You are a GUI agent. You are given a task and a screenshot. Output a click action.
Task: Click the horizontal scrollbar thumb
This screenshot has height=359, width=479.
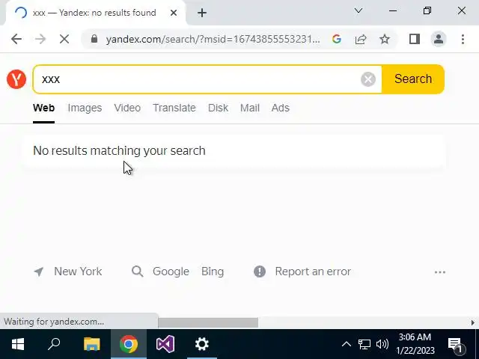(208, 322)
